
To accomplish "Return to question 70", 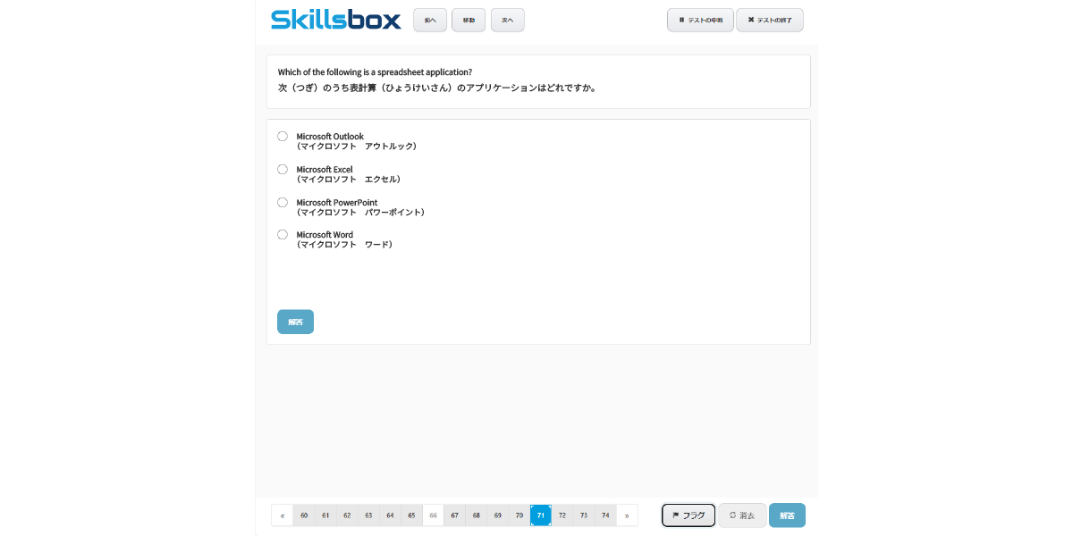I will [520, 515].
